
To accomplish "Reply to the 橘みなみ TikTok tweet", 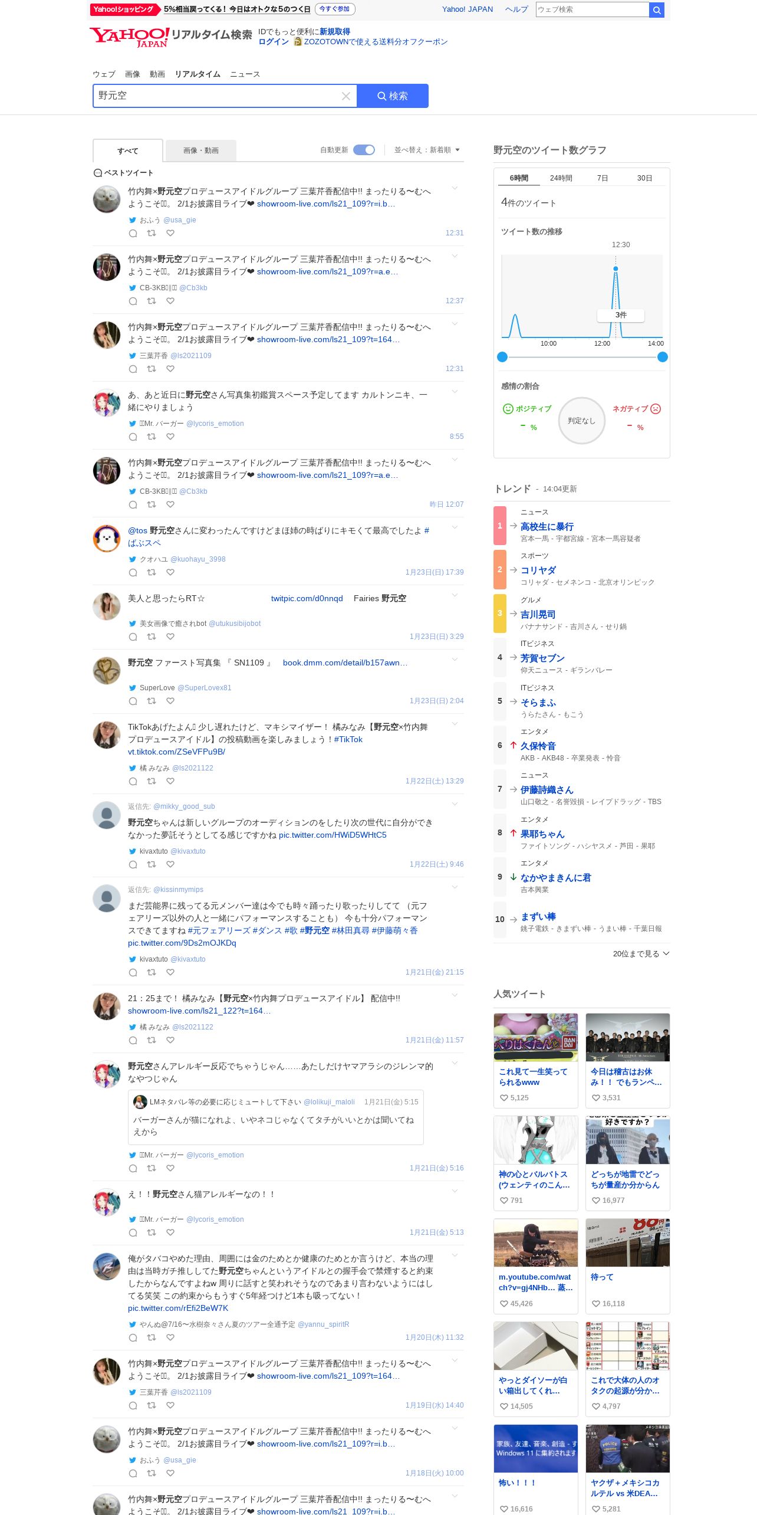I will pos(133,781).
